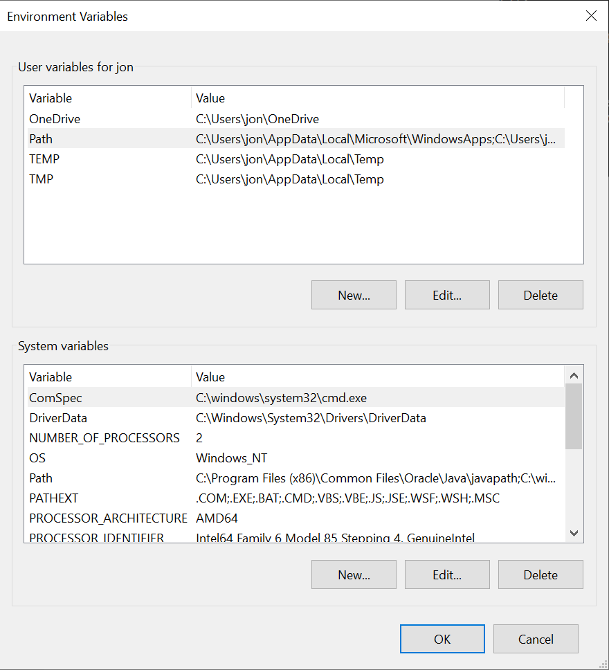This screenshot has height=670, width=609.
Task: Select the system Path variable row
Action: [x=41, y=478]
